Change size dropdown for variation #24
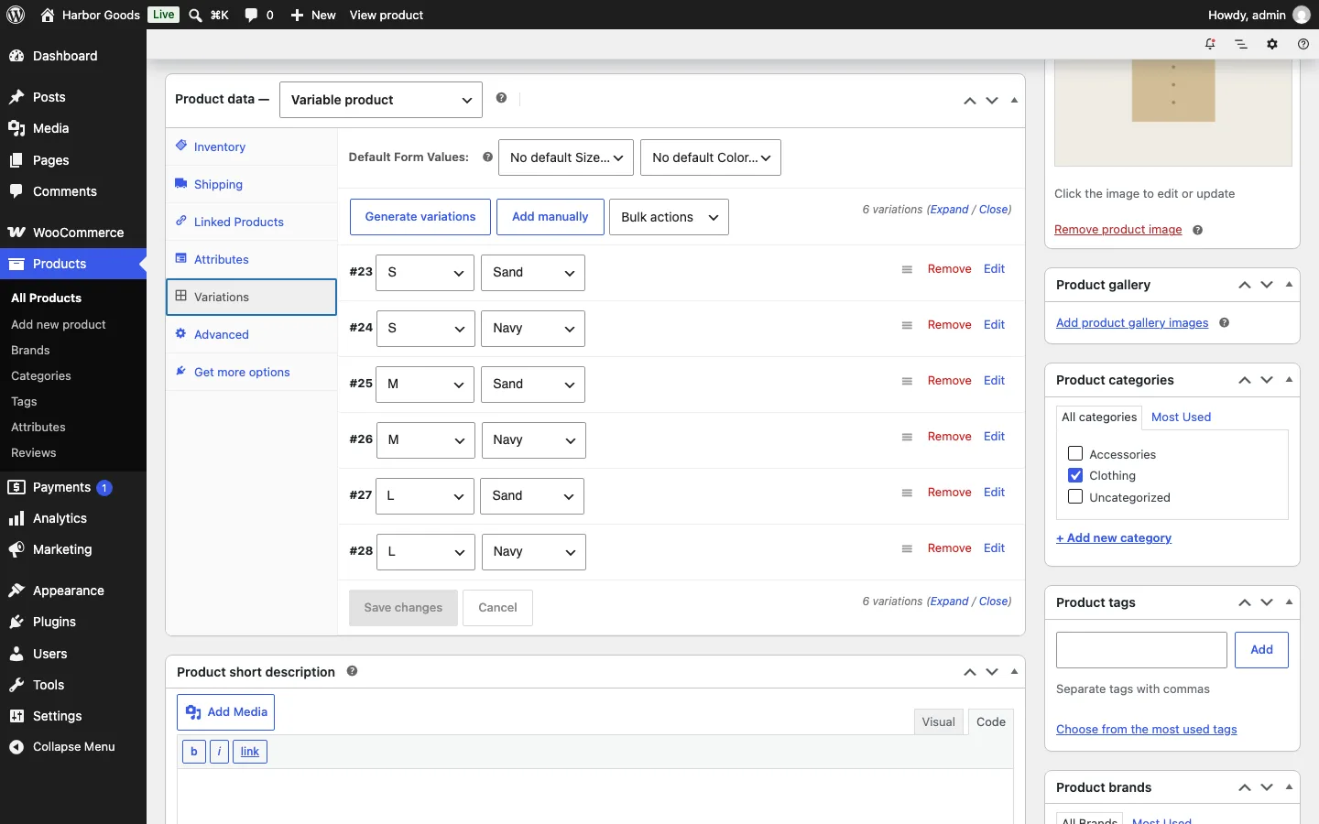Image resolution: width=1319 pixels, height=824 pixels. 425,329
